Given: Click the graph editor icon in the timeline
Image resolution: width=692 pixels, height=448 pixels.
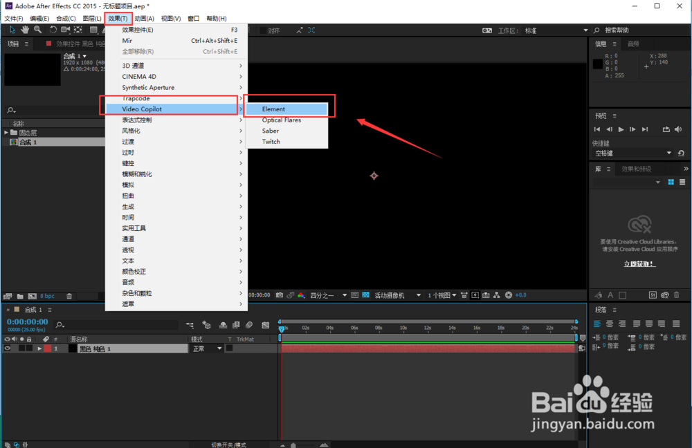Looking at the screenshot, I should (265, 325).
